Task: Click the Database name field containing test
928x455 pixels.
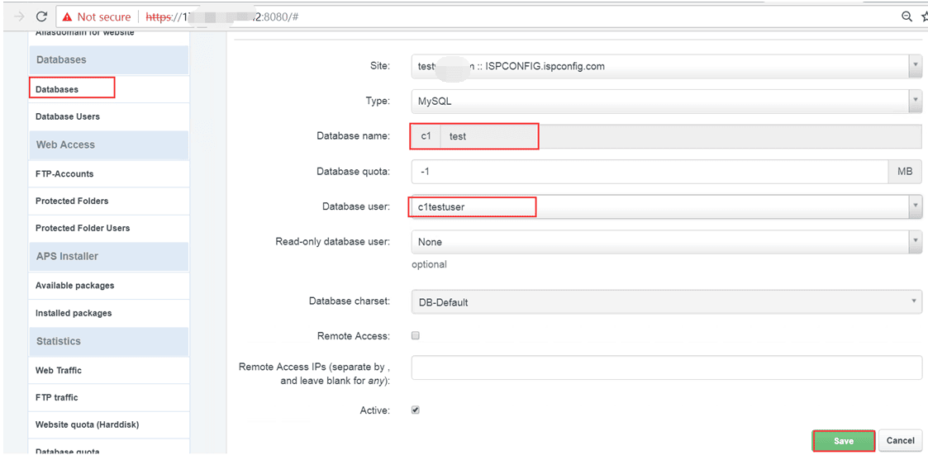Action: pyautogui.click(x=681, y=136)
